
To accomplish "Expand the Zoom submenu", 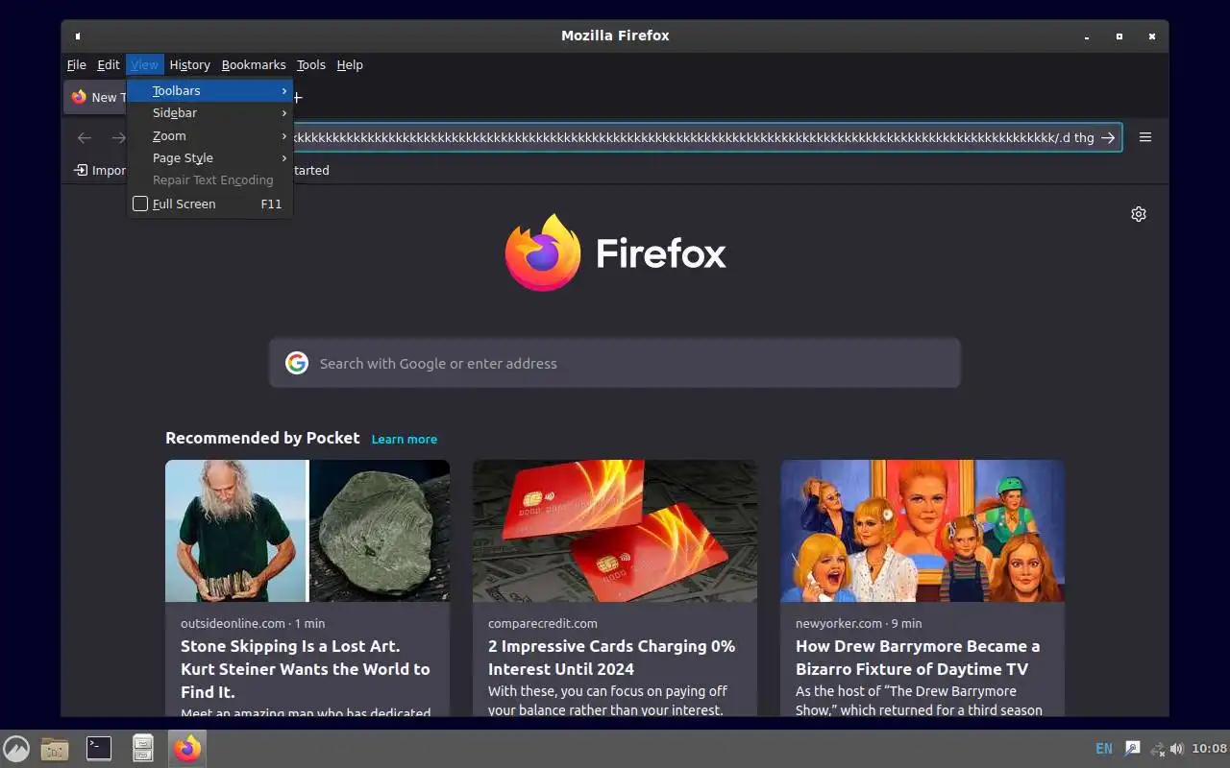I will point(209,135).
